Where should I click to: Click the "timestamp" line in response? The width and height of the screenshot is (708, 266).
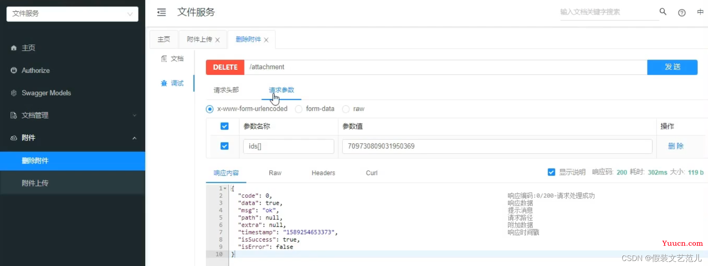pos(288,232)
